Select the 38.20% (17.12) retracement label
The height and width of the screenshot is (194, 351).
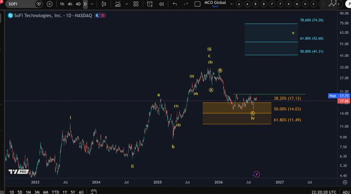(x=287, y=99)
